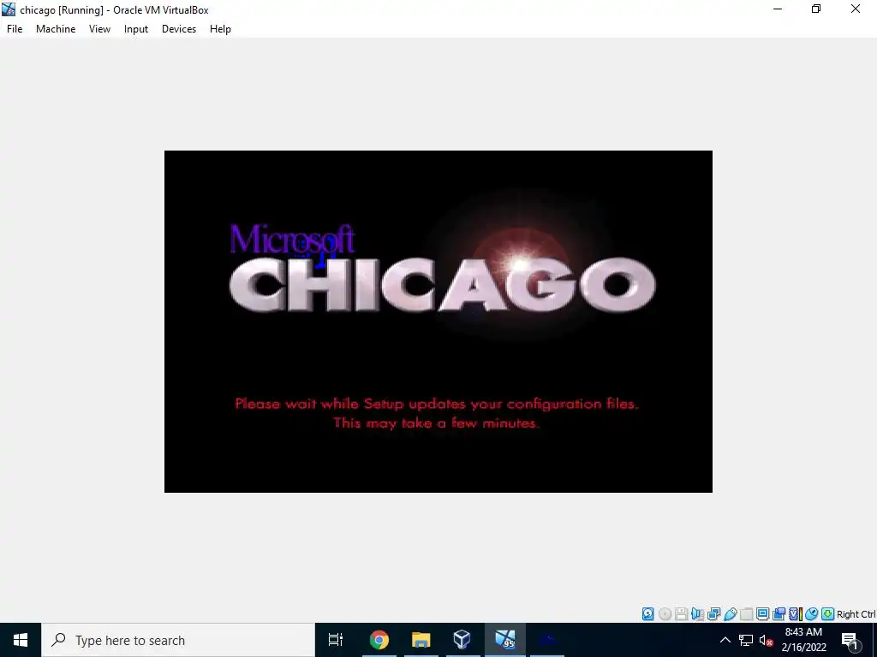Click inside the Chicago VM display

[438, 322]
